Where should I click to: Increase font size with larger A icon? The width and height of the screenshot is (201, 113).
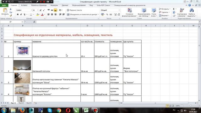point(41,10)
